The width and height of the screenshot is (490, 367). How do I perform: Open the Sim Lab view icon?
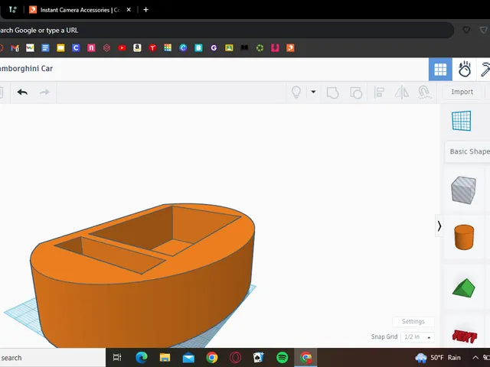[465, 70]
